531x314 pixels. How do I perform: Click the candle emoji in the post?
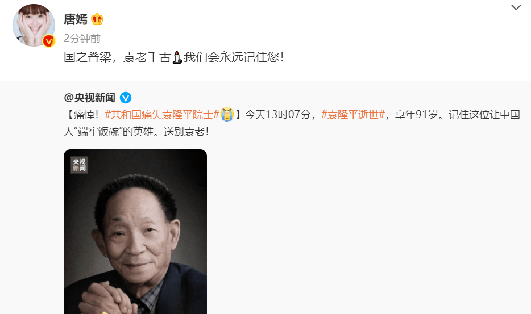tap(177, 57)
